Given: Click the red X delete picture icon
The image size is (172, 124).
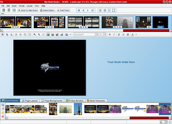Looking at the screenshot, I should [x=3, y=116].
